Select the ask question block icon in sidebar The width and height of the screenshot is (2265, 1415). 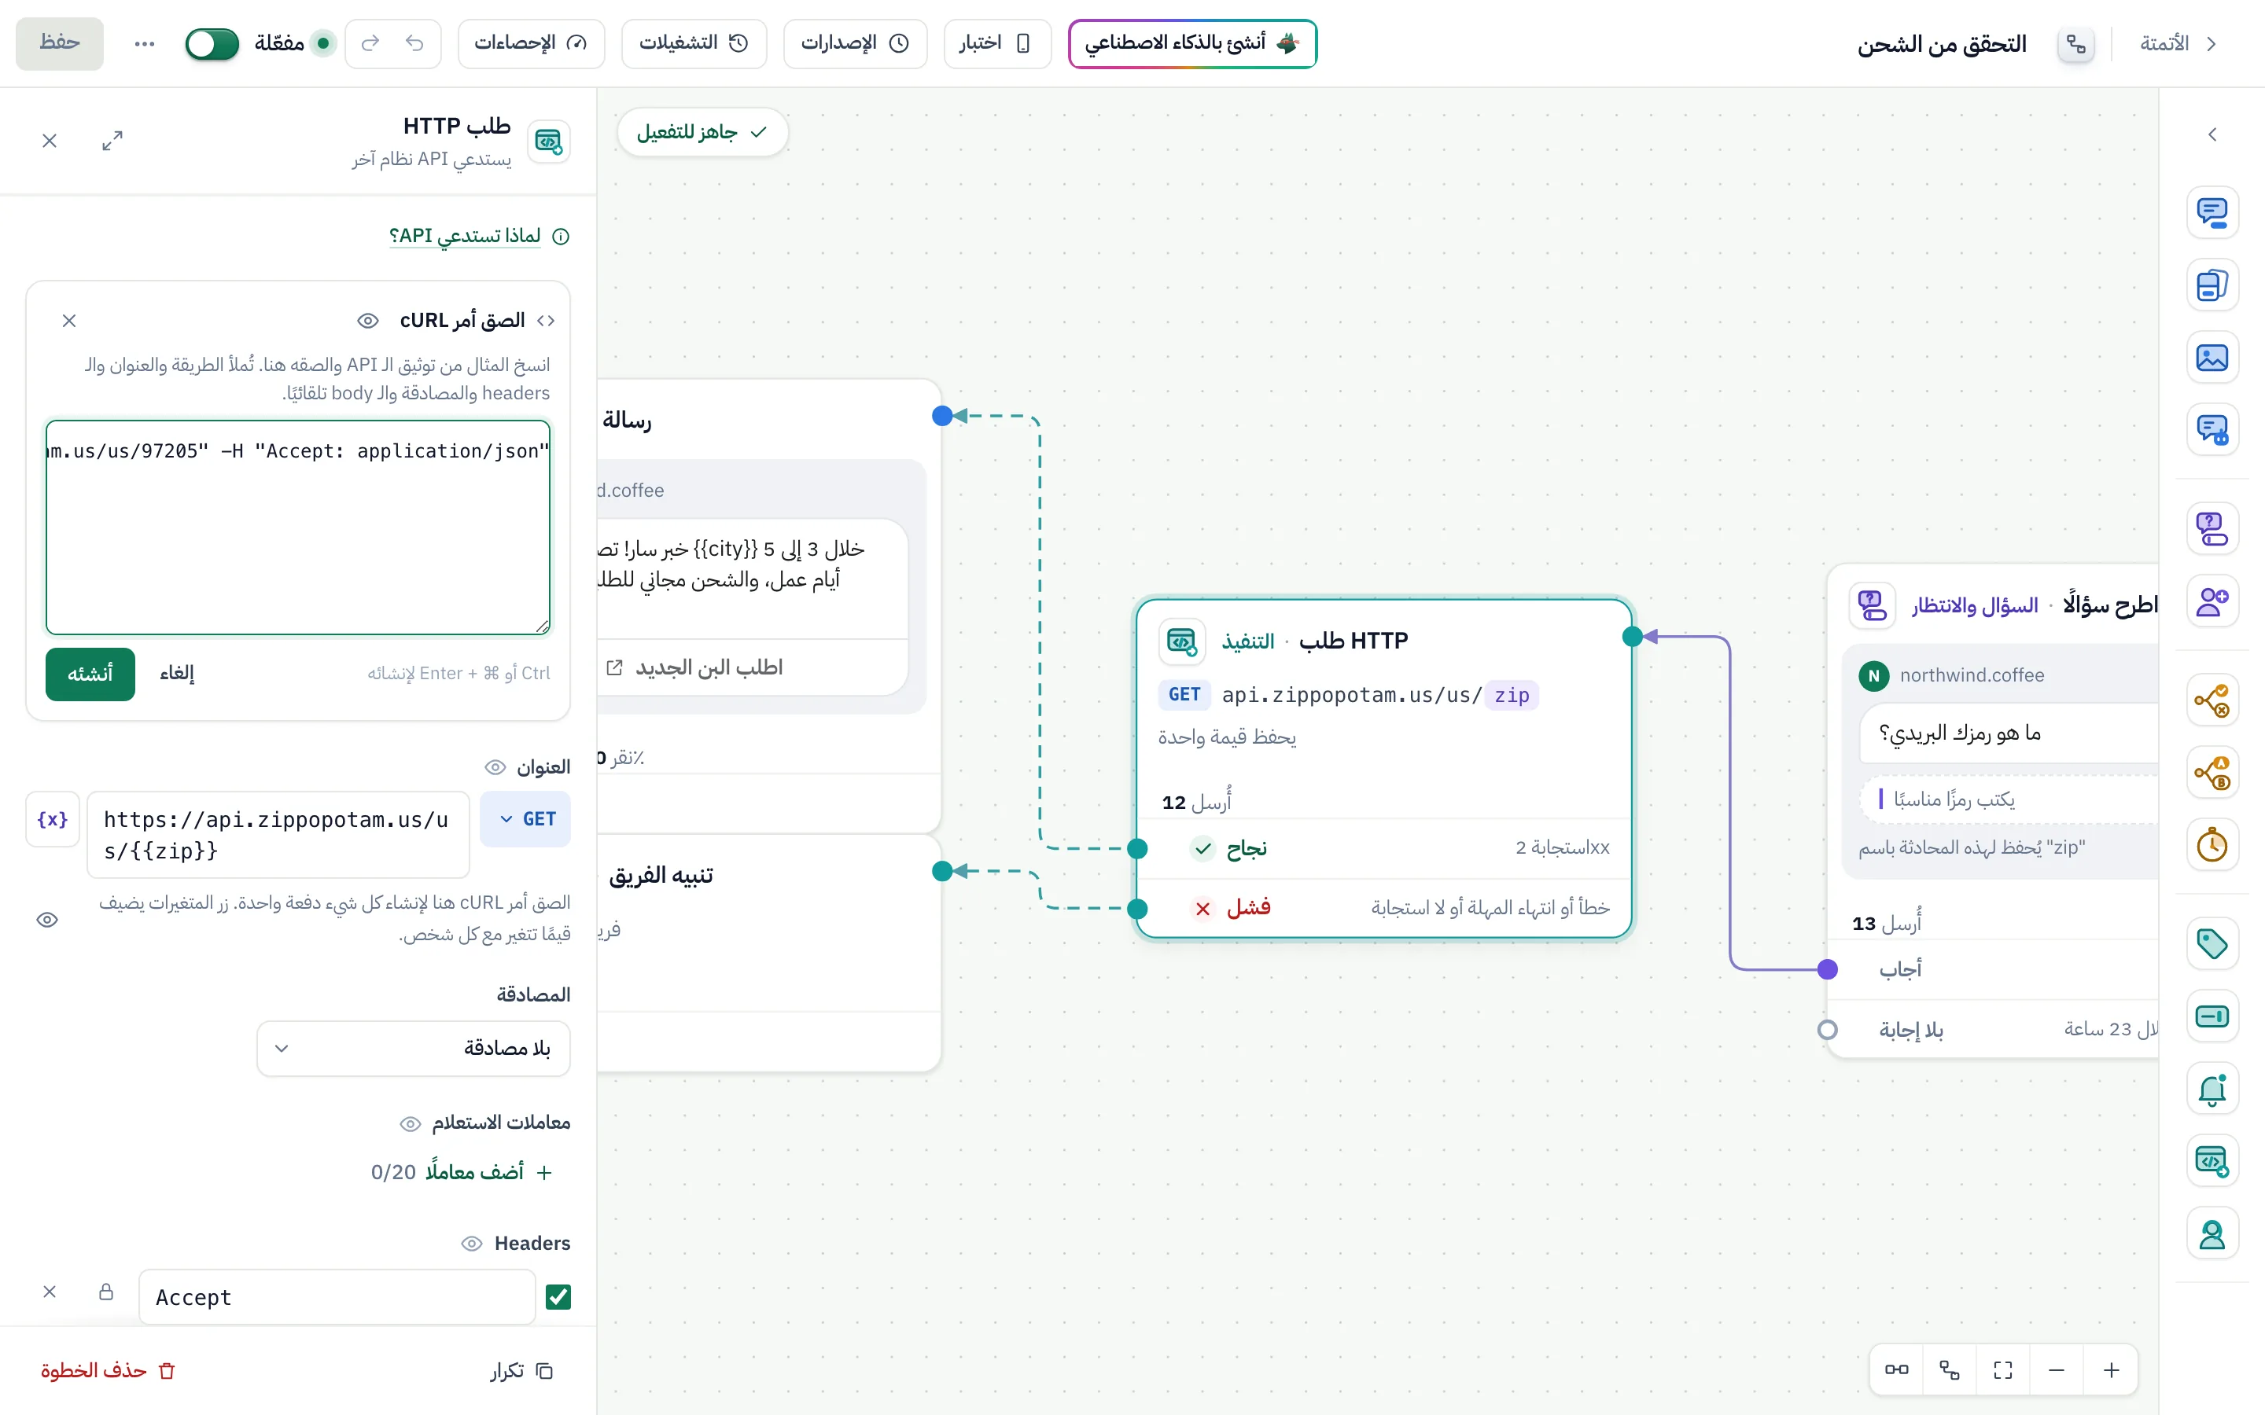(2212, 529)
